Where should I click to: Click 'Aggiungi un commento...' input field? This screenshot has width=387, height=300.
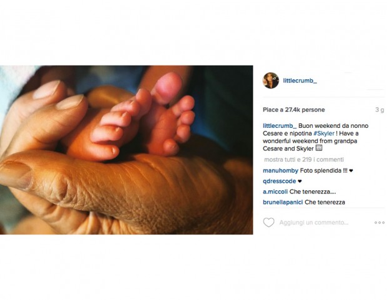[314, 223]
